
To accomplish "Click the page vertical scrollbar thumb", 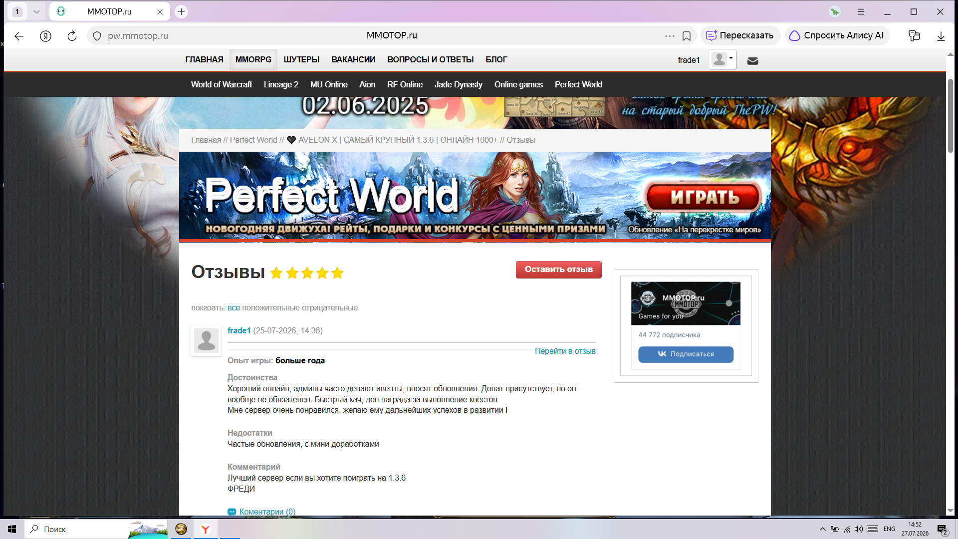I will 951,116.
